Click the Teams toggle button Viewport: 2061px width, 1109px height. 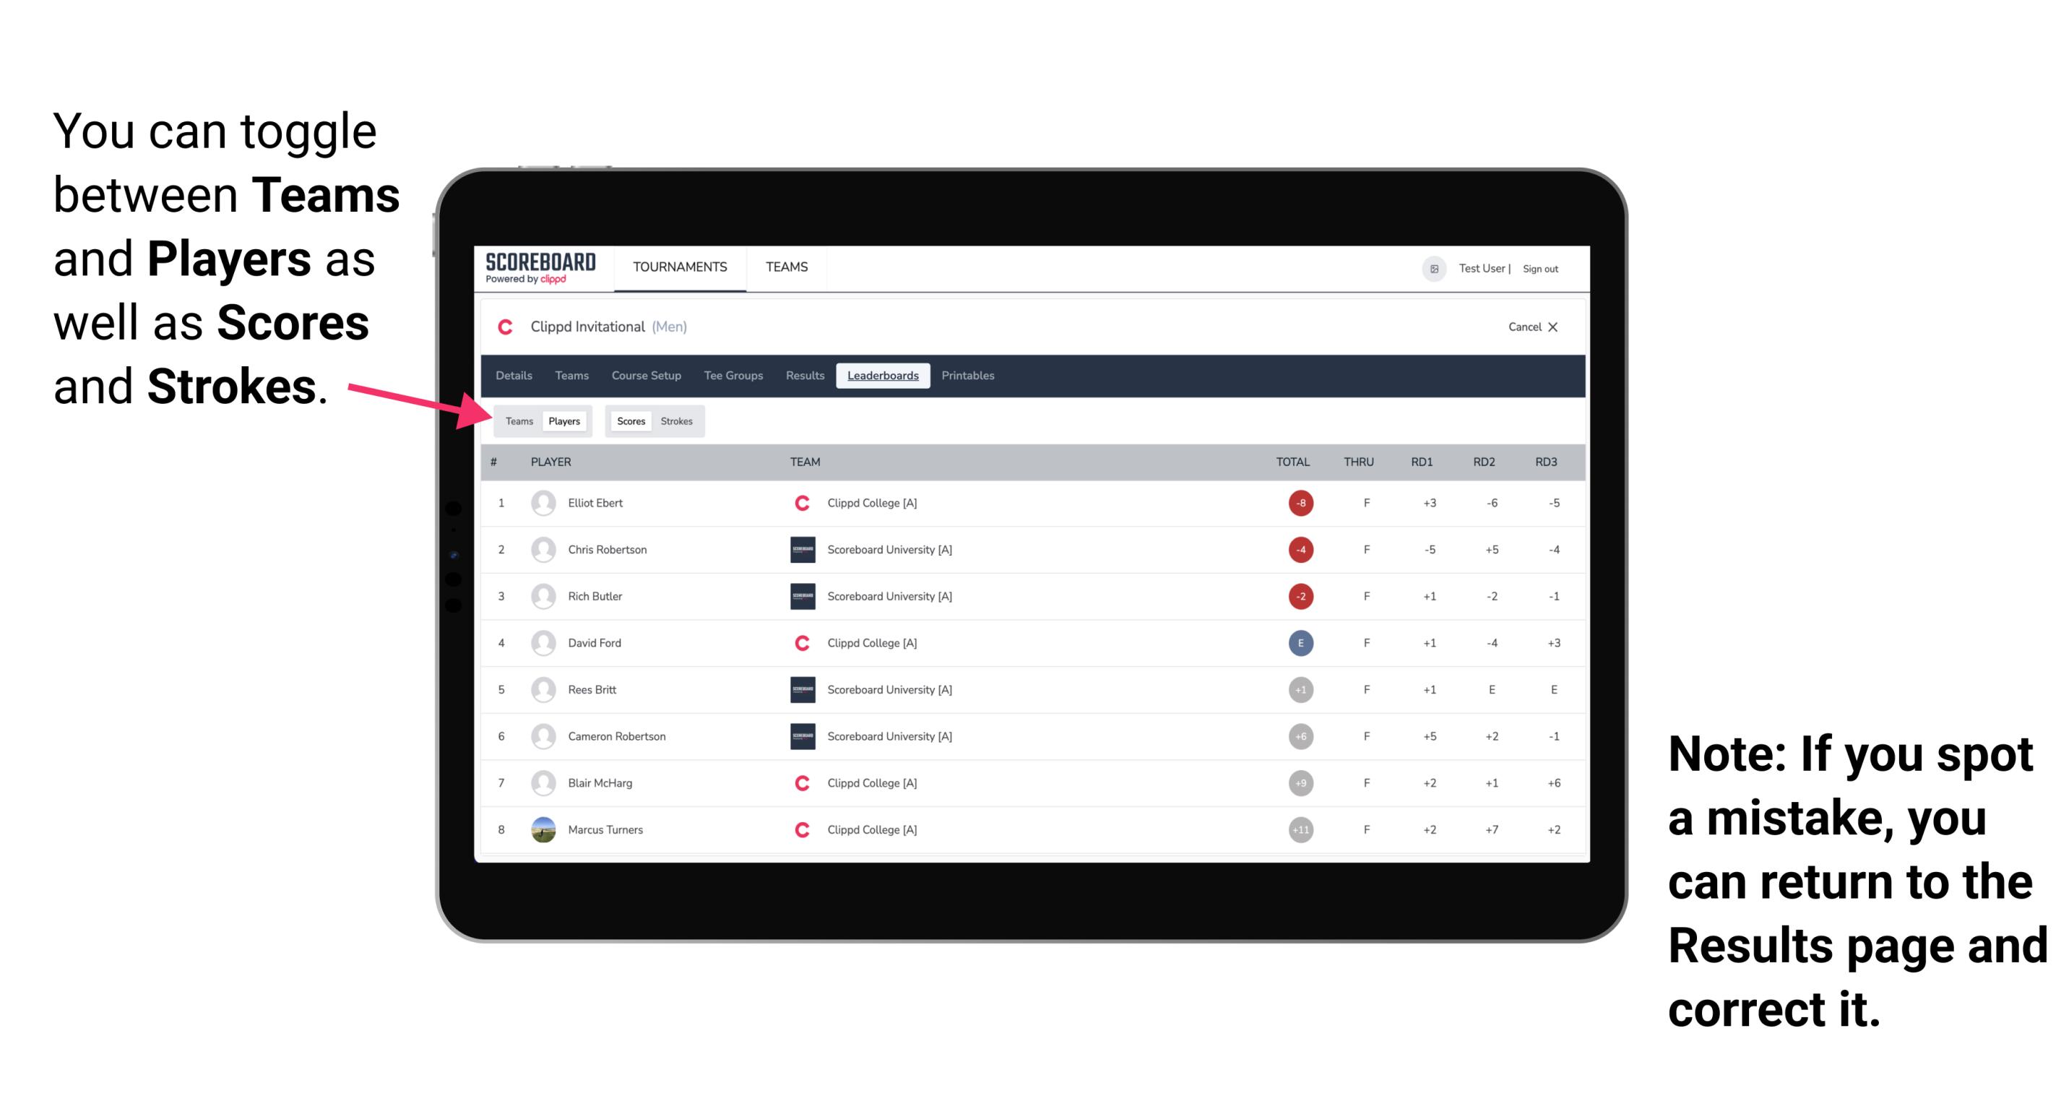click(517, 420)
